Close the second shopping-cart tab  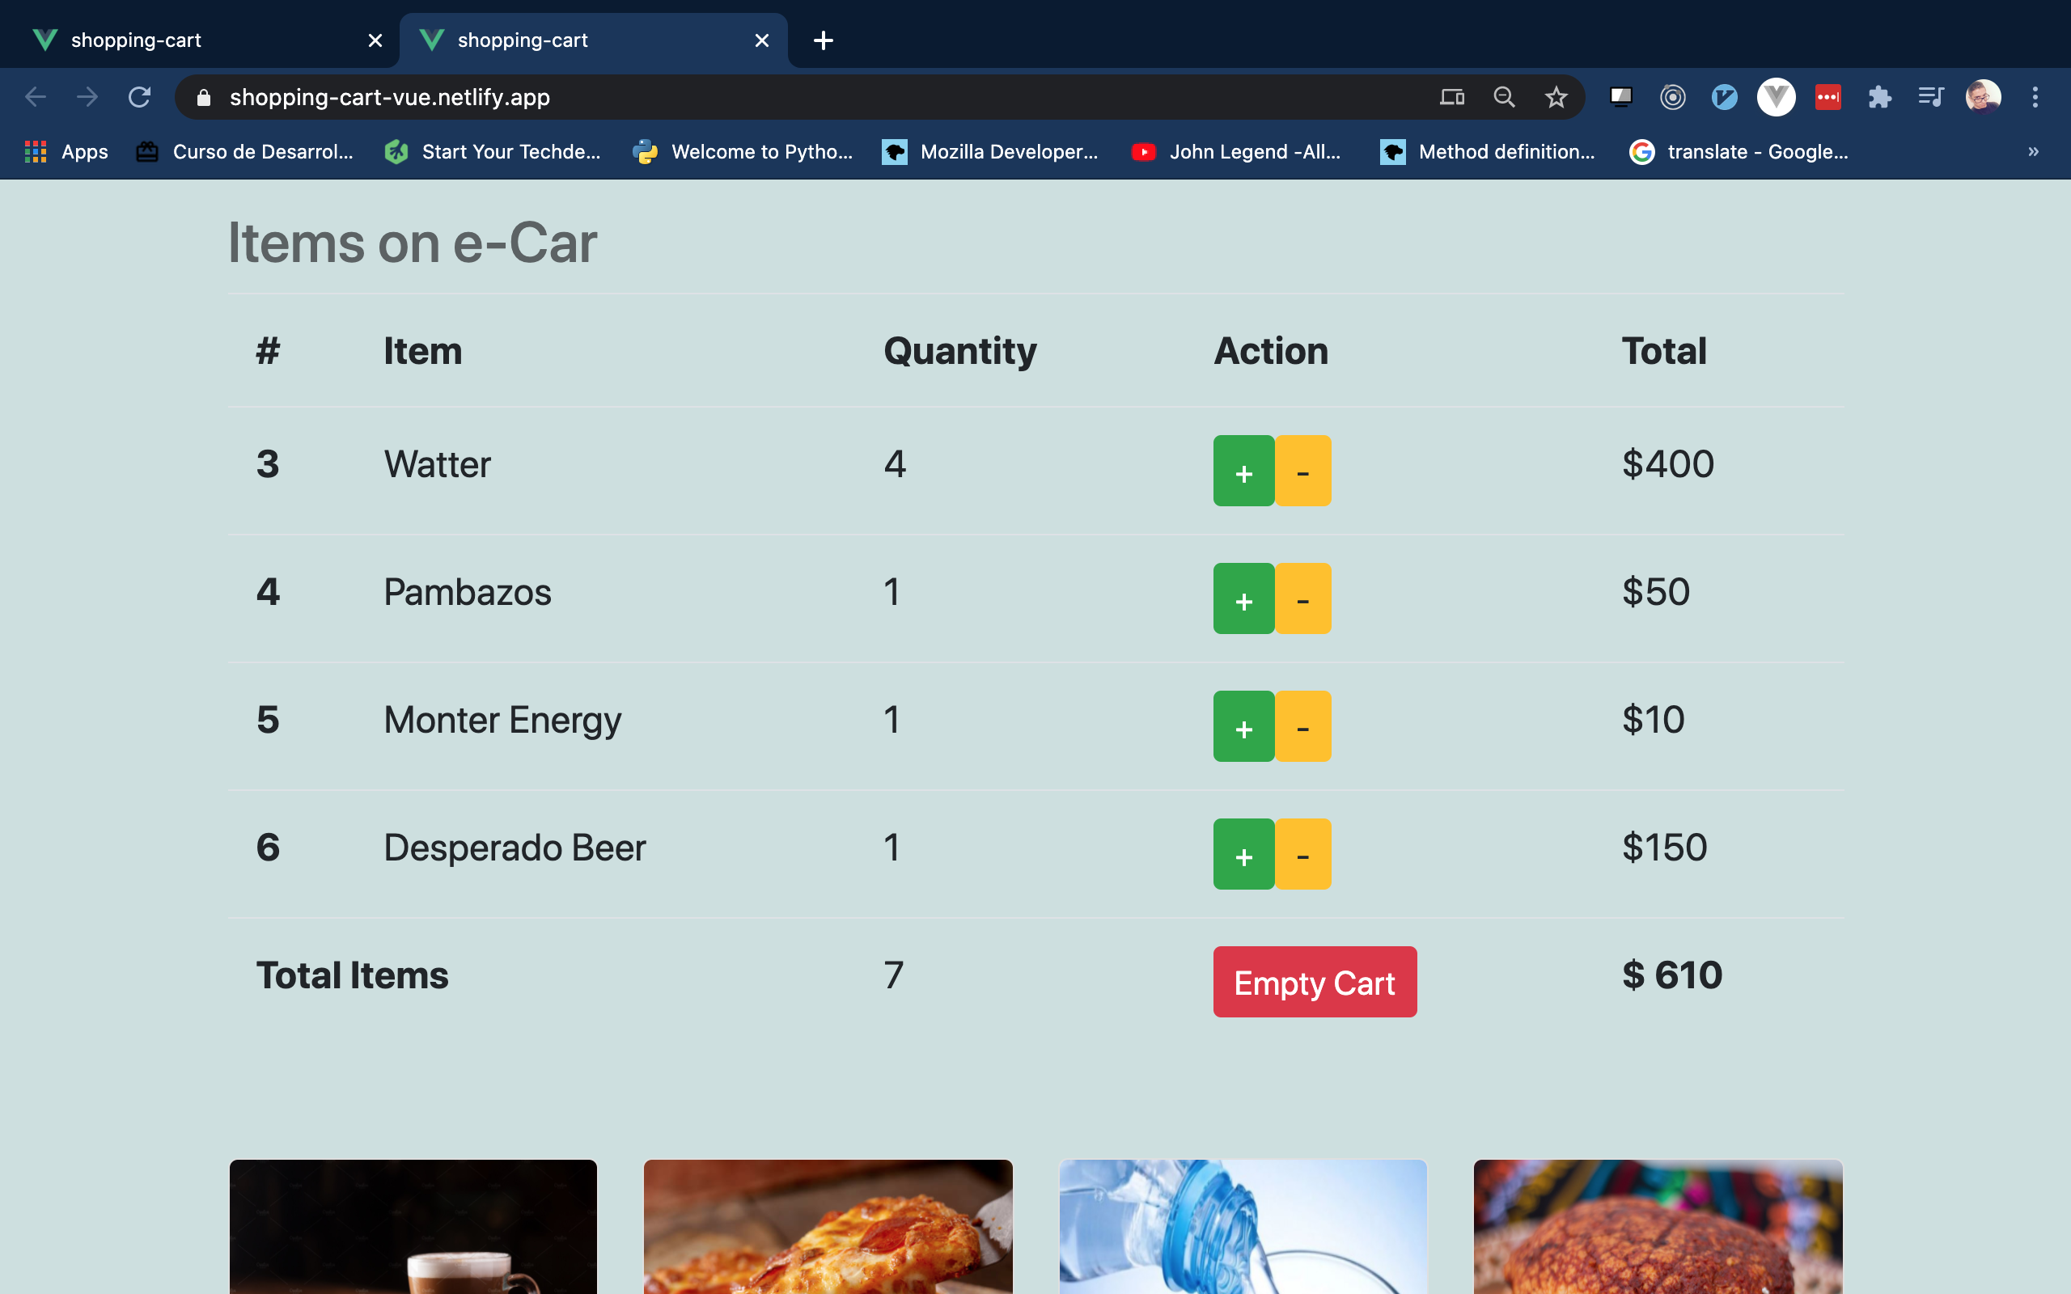(x=761, y=40)
